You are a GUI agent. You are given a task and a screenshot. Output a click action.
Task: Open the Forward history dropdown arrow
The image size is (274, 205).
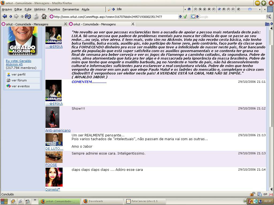(x=22, y=17)
